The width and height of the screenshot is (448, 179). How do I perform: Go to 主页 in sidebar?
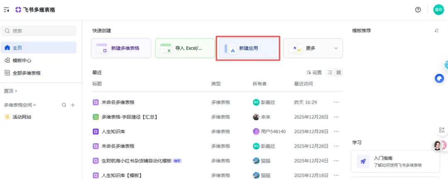tap(39, 47)
